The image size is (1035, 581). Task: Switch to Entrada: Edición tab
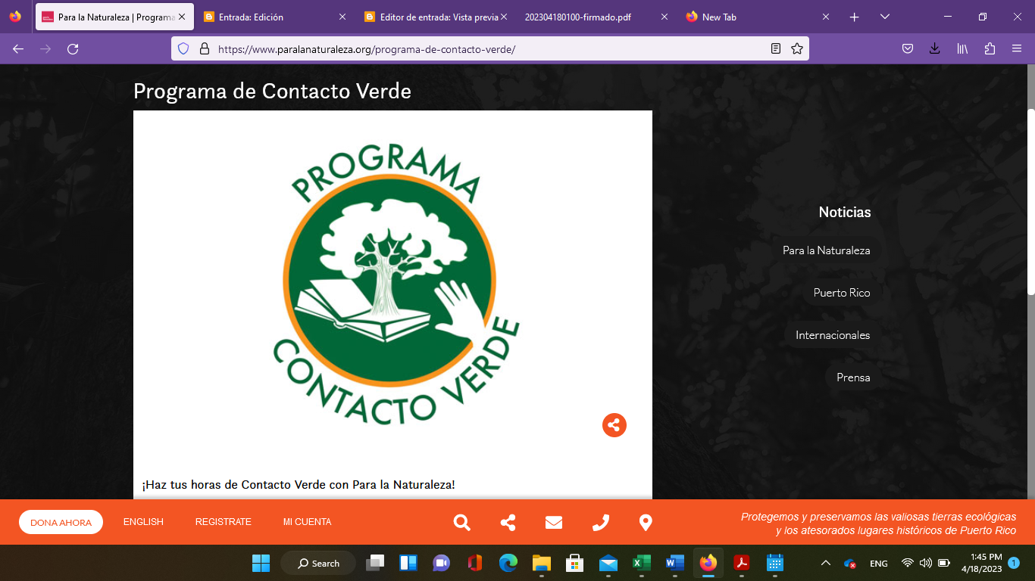click(x=274, y=17)
